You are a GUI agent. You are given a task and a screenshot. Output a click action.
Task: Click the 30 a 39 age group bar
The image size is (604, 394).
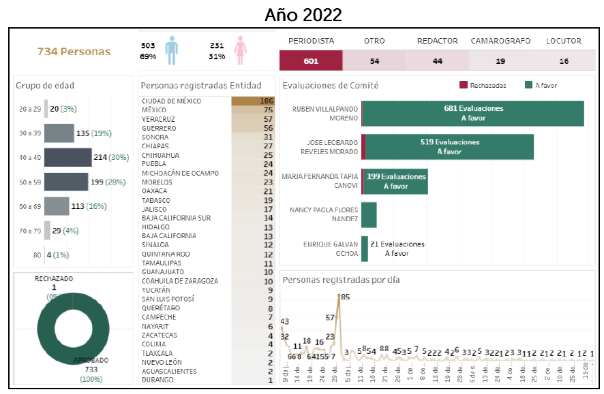59,133
